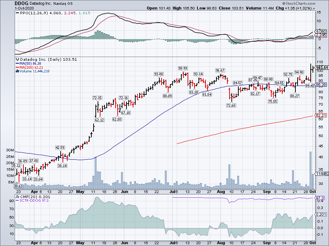Viewport: 329px width, 246px height.
Task: Click the 42.59 April peak label
Action: click(x=60, y=148)
